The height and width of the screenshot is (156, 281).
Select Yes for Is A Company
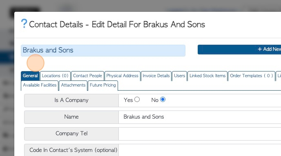point(137,100)
